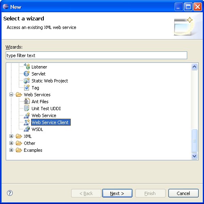Select the WSDL wizard icon
Viewport: 204px width, 204px height.
tap(27, 129)
